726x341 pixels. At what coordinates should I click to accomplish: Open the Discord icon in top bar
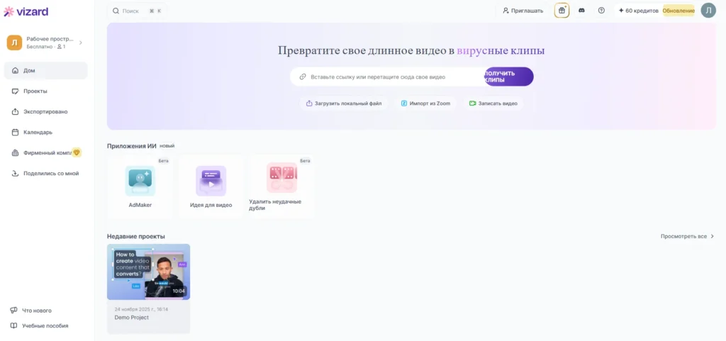point(581,10)
